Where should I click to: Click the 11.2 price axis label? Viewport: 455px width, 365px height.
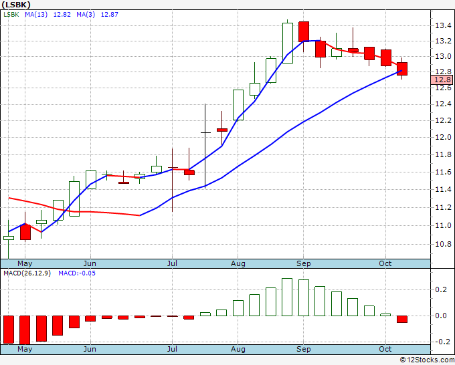pyautogui.click(x=443, y=208)
